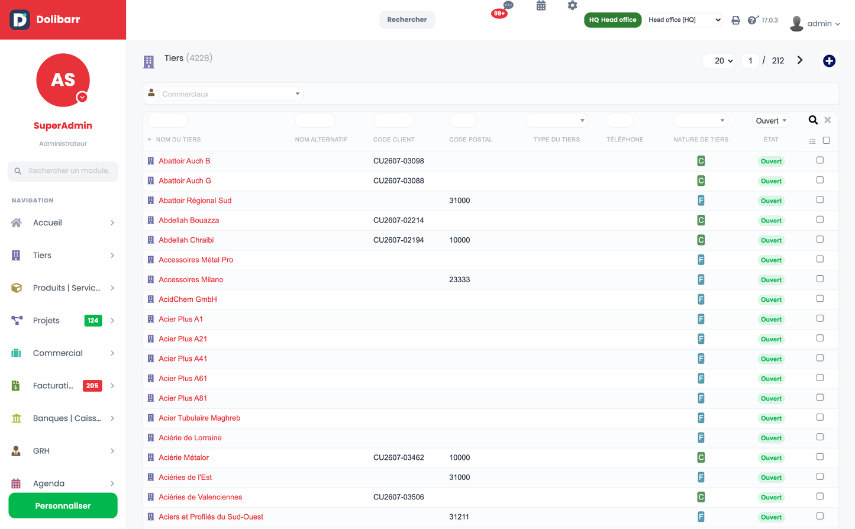Open the État filter set to Ouvert
Viewport: 855px width, 529px height.
point(772,121)
